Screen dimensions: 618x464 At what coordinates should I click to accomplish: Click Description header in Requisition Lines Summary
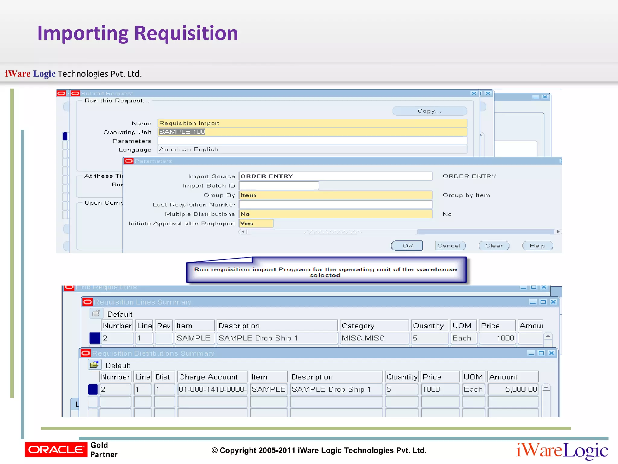pos(277,326)
